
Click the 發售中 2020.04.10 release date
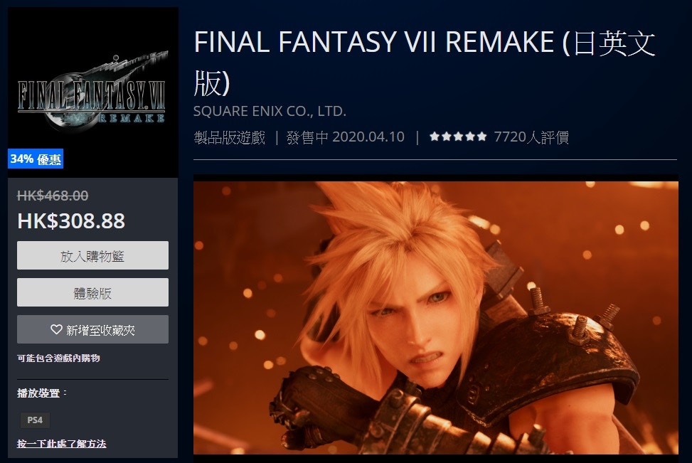point(346,137)
